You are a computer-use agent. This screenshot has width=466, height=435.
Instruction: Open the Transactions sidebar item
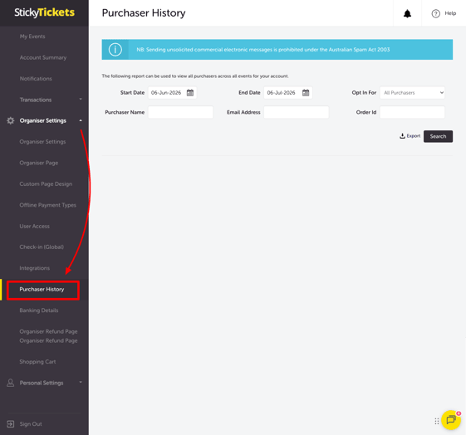(36, 100)
